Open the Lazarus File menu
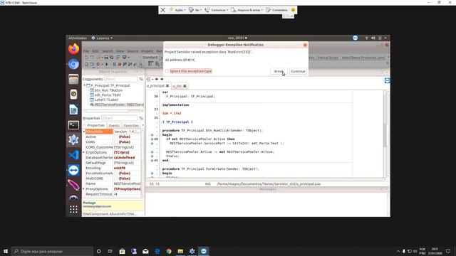 click(86, 51)
